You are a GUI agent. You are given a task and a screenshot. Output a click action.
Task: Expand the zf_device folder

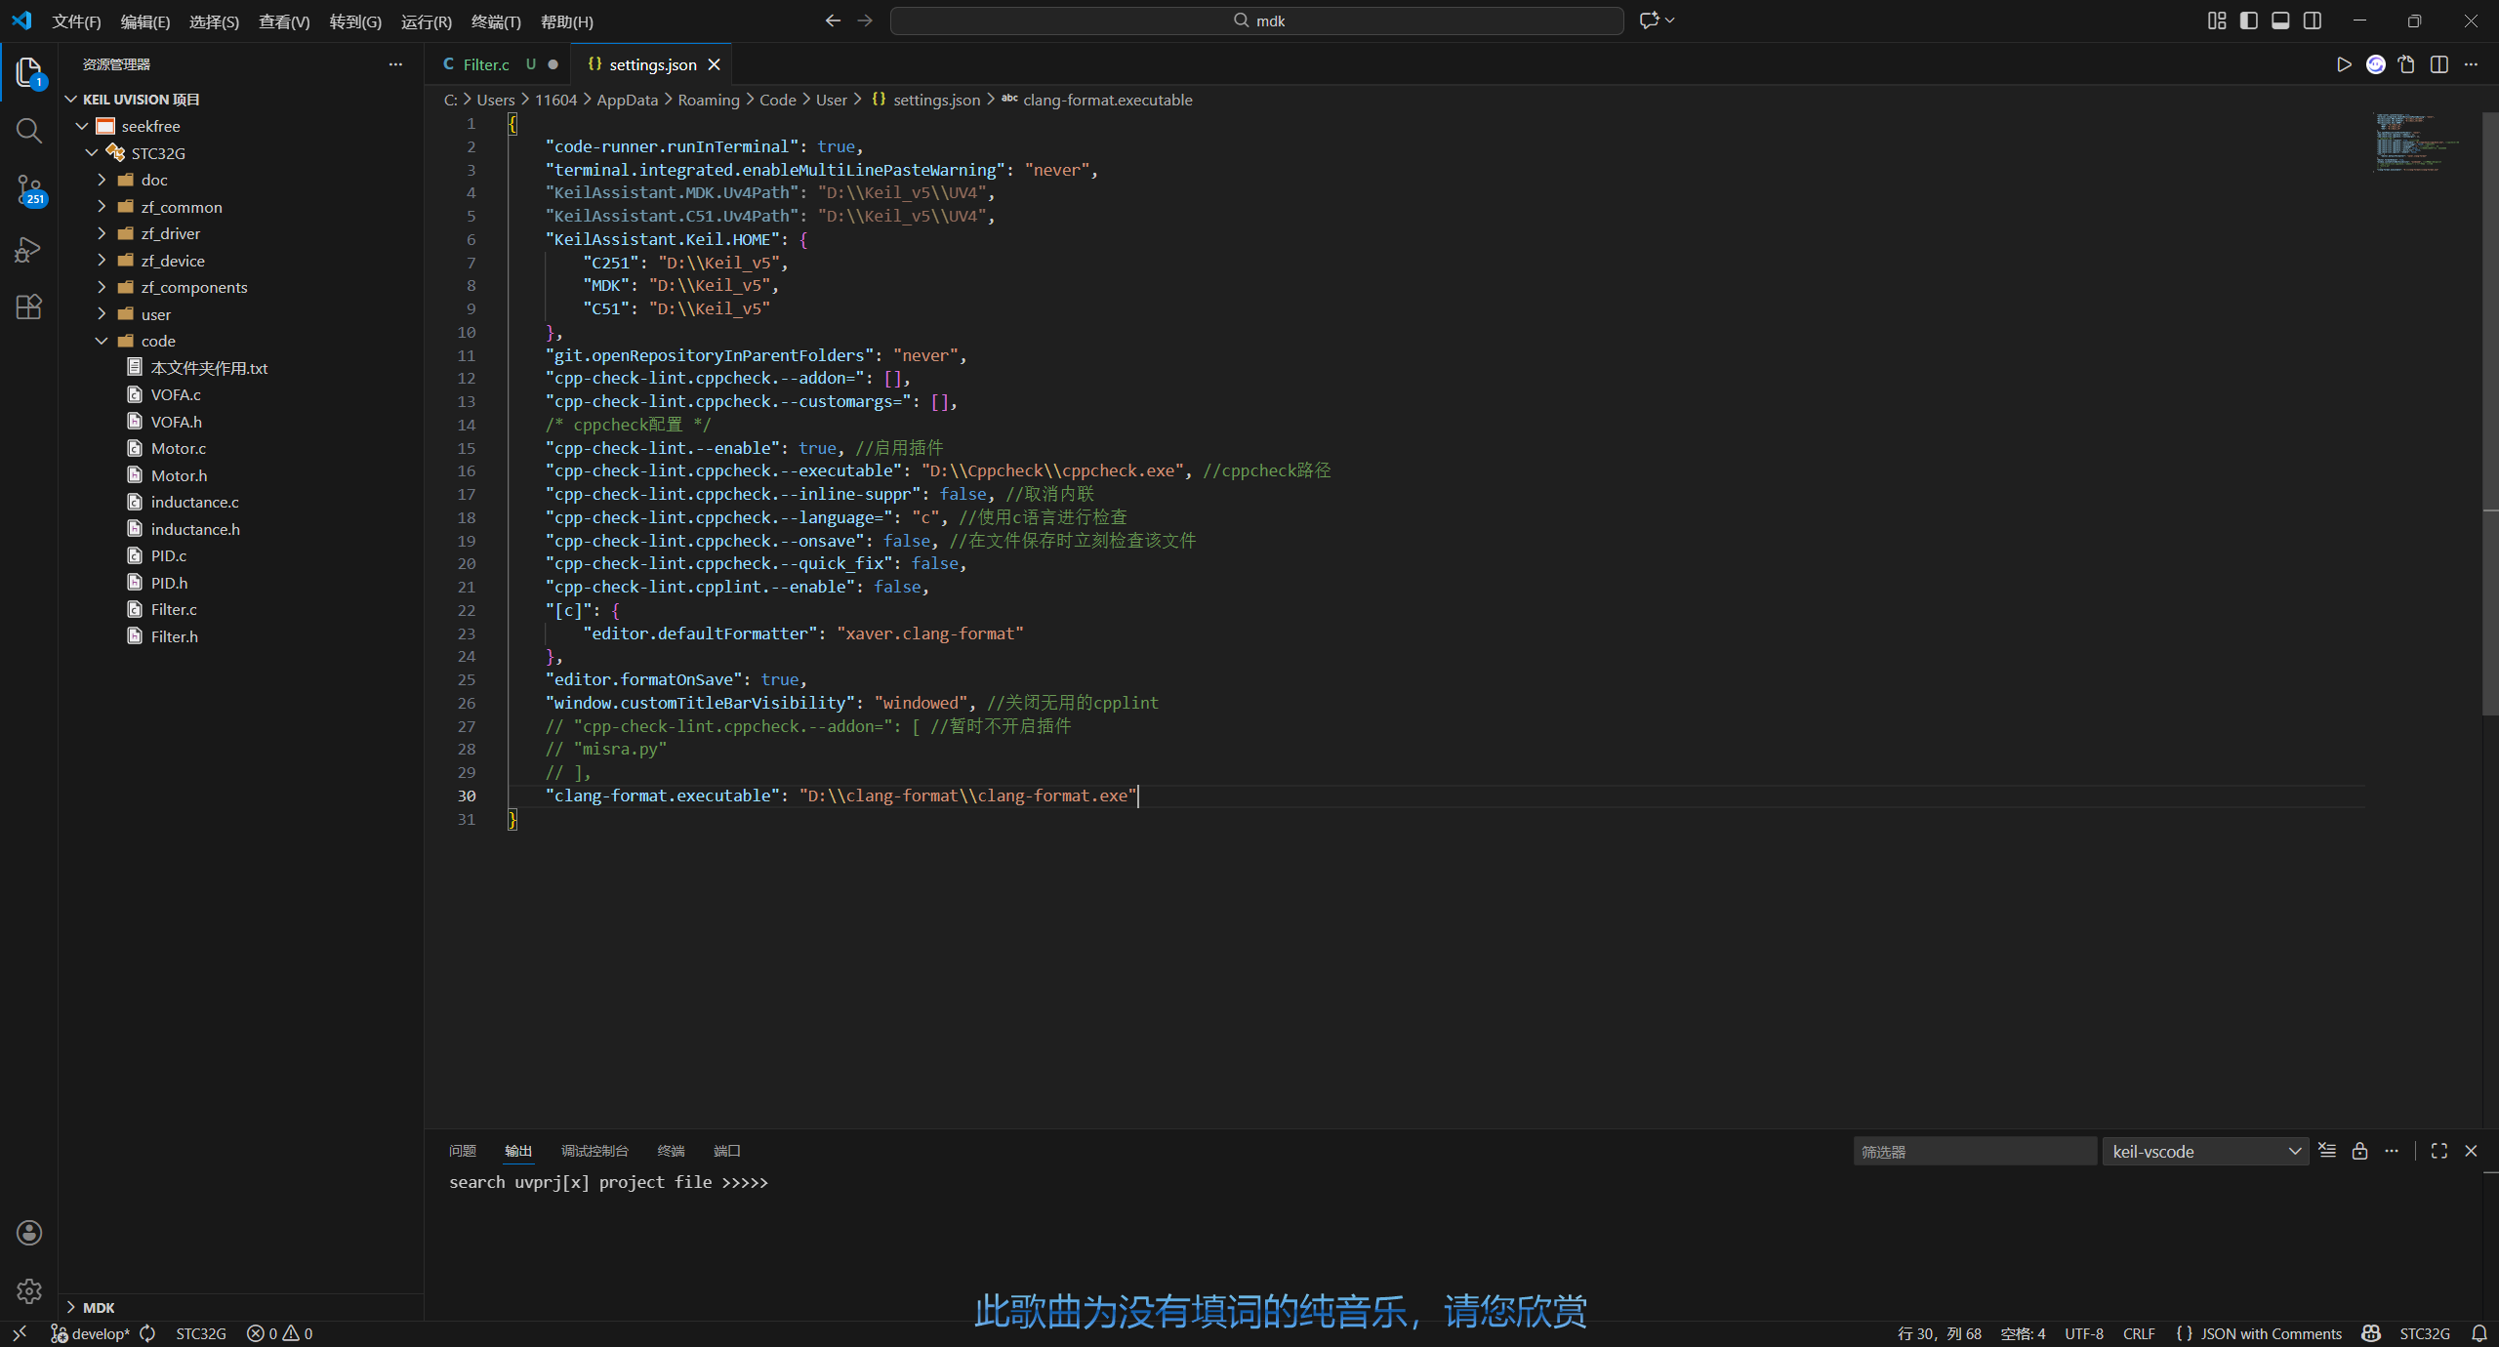pos(102,261)
